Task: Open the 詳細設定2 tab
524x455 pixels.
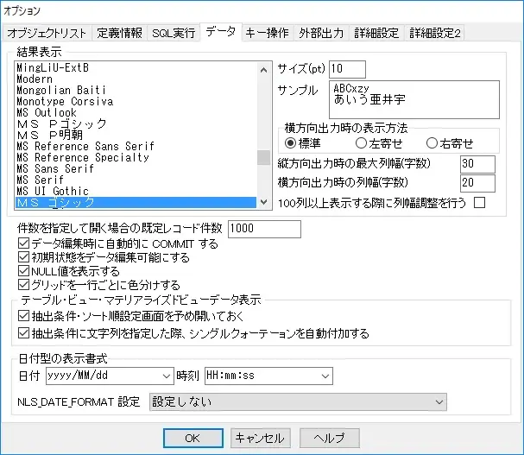Action: [436, 34]
